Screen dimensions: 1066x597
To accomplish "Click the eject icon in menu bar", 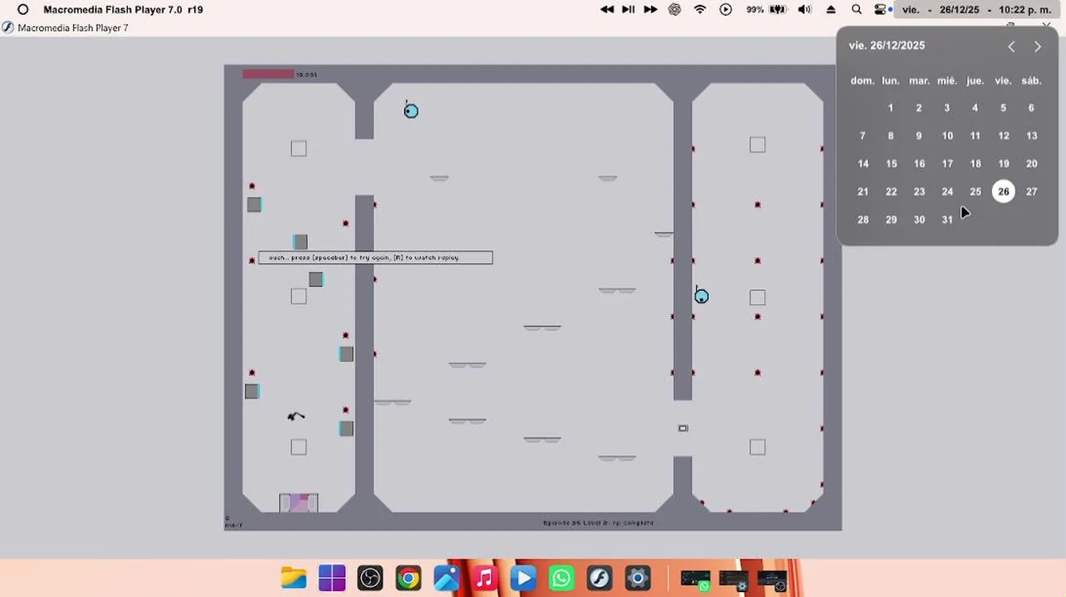I will [831, 10].
